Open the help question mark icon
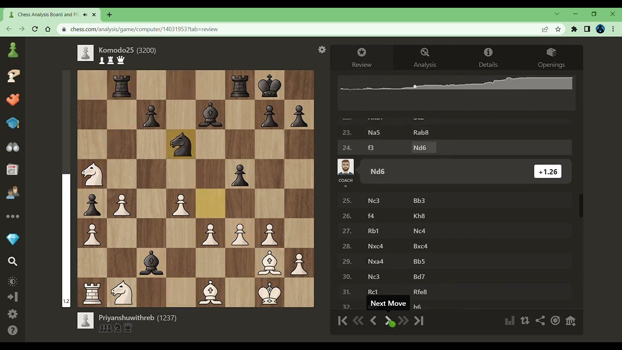This screenshot has height=350, width=622. pyautogui.click(x=13, y=330)
